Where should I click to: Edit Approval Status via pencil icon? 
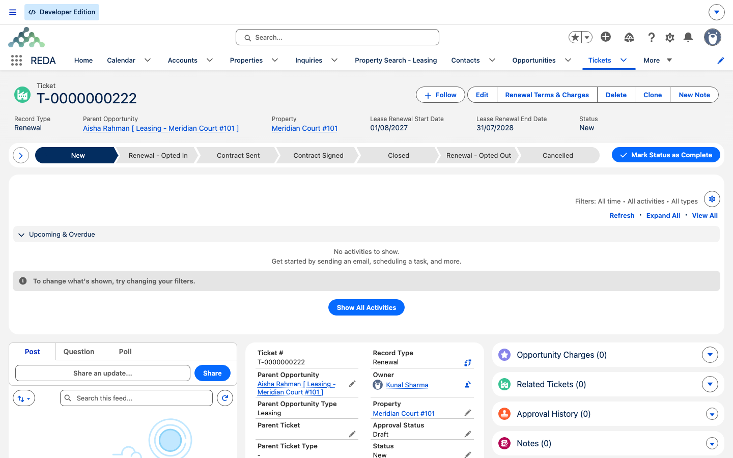pyautogui.click(x=468, y=434)
